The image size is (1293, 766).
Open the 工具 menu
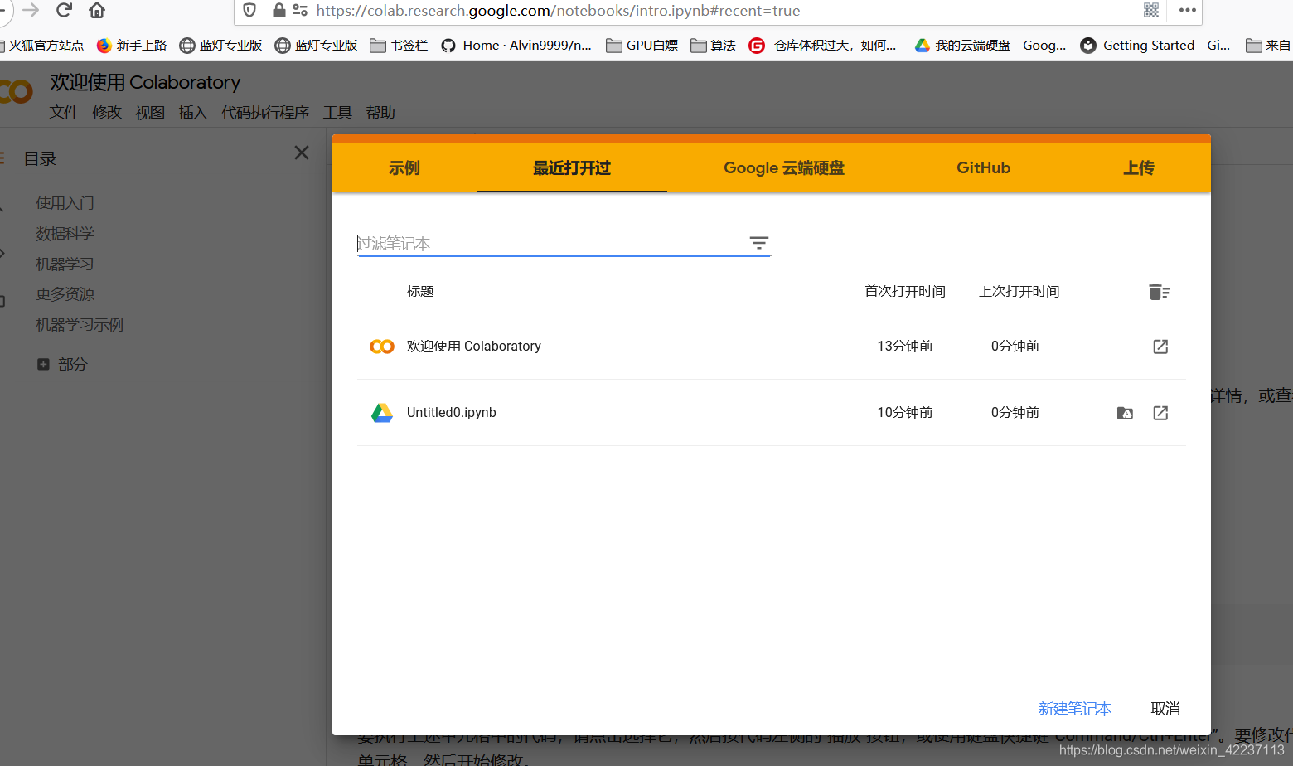[x=337, y=113]
